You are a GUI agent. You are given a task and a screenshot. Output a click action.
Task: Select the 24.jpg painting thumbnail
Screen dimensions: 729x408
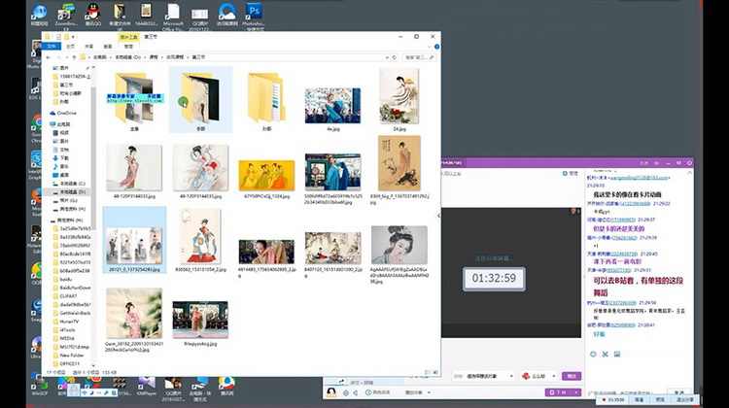click(x=399, y=96)
